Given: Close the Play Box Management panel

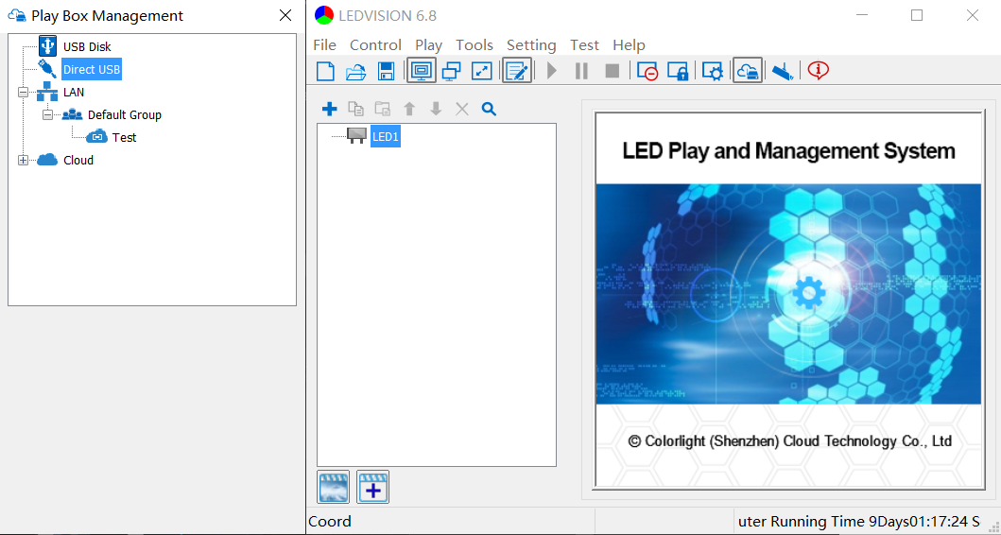Looking at the screenshot, I should pyautogui.click(x=285, y=16).
